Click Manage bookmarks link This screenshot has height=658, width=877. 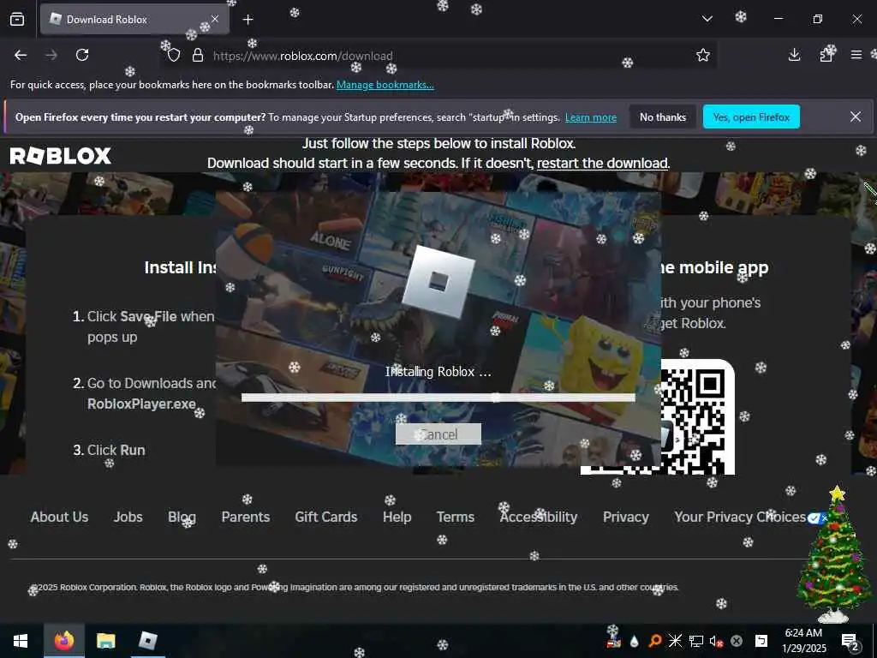pos(385,85)
